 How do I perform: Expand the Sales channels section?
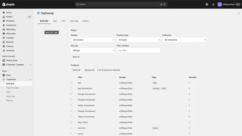[9, 56]
